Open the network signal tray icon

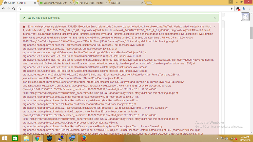[231, 138]
